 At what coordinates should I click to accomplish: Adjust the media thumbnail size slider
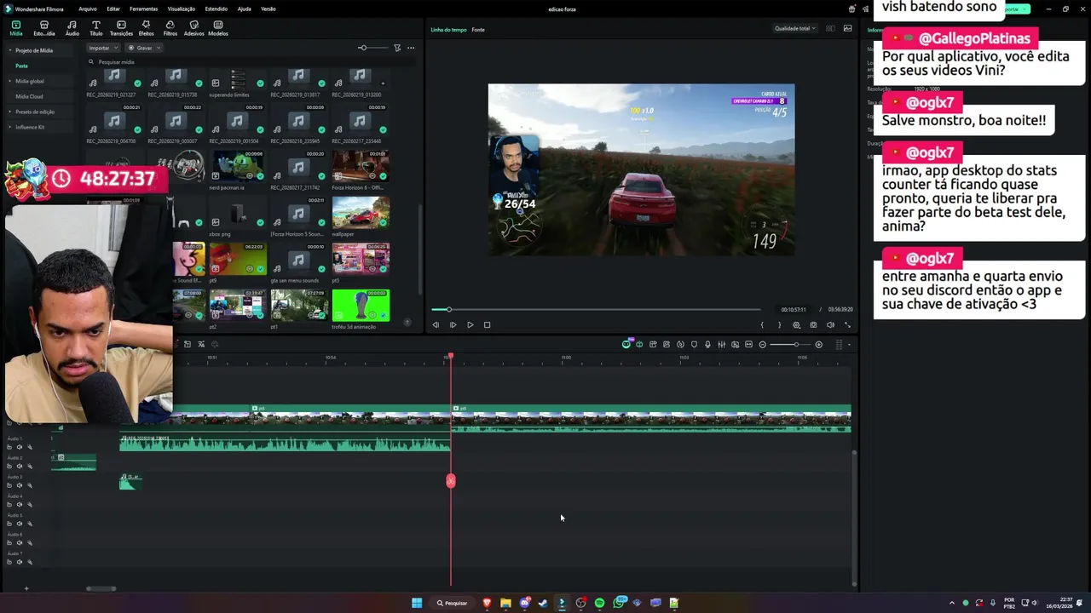[x=372, y=48]
